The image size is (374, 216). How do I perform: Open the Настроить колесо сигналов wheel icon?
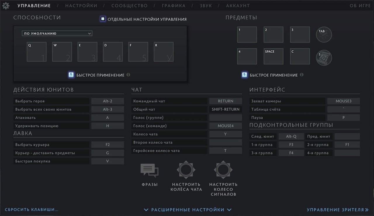[x=223, y=170]
